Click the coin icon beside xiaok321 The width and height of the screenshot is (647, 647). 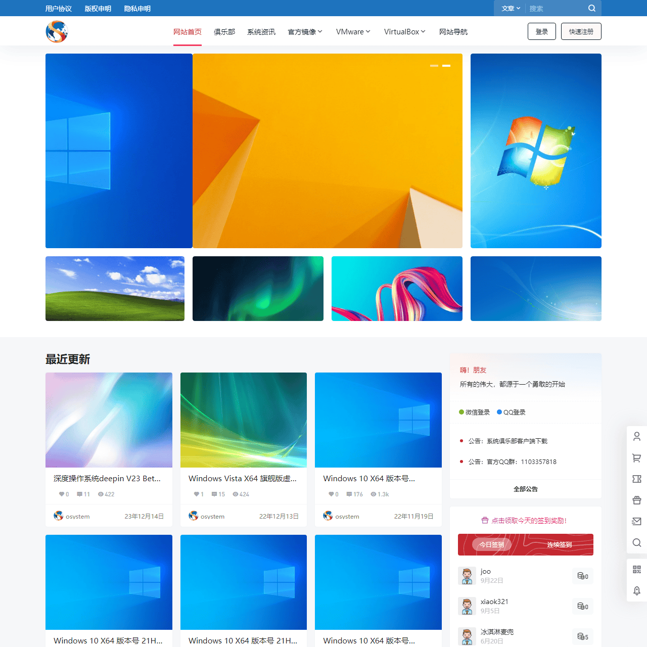point(581,606)
